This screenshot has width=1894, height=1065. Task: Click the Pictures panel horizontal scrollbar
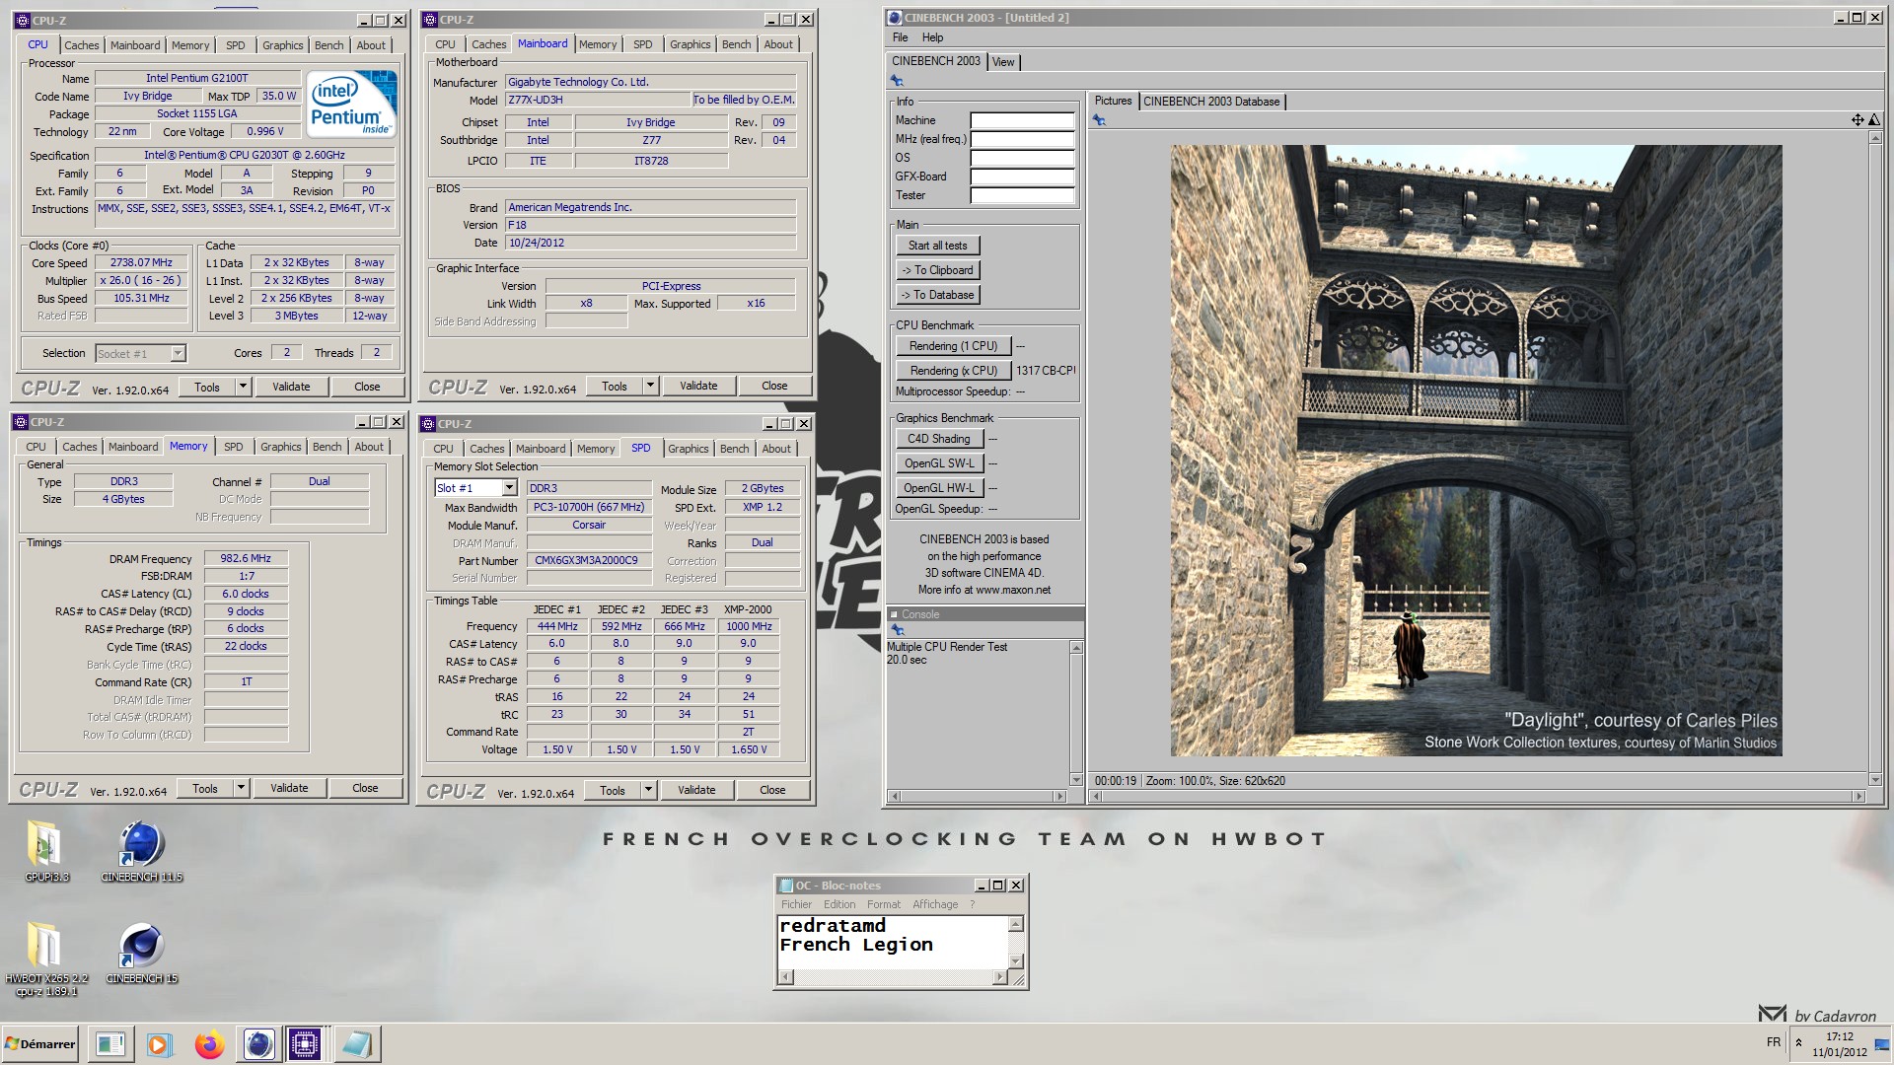[x=1477, y=796]
